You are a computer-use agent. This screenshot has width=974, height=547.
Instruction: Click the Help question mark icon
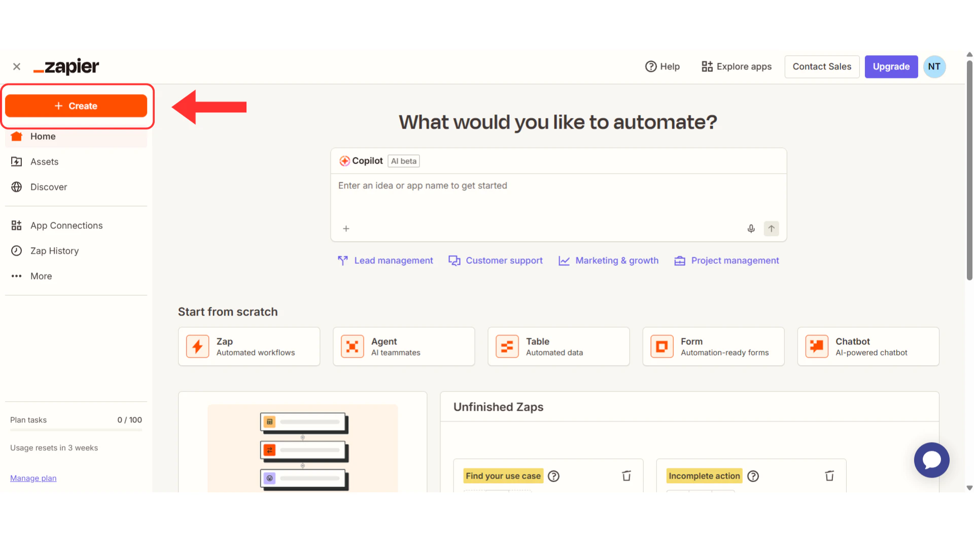coord(650,66)
